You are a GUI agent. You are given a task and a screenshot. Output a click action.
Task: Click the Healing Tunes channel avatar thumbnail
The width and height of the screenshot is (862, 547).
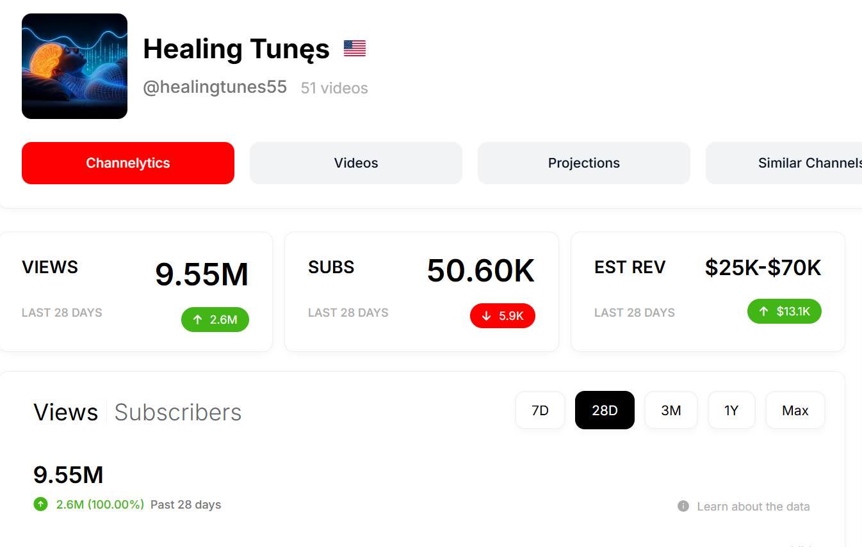(x=74, y=66)
